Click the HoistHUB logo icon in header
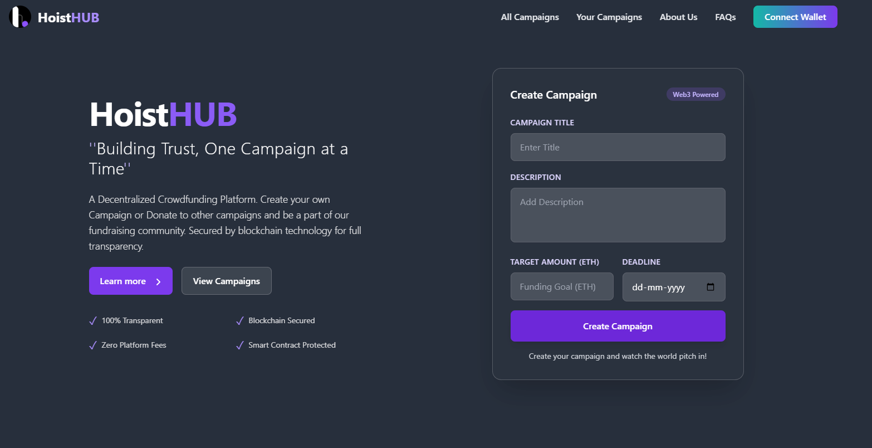This screenshot has width=872, height=448. [x=20, y=17]
